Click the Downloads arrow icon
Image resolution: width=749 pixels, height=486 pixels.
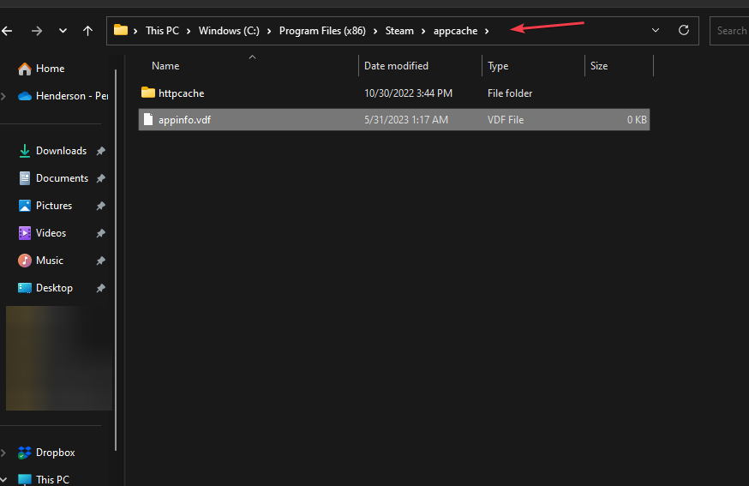click(x=24, y=151)
